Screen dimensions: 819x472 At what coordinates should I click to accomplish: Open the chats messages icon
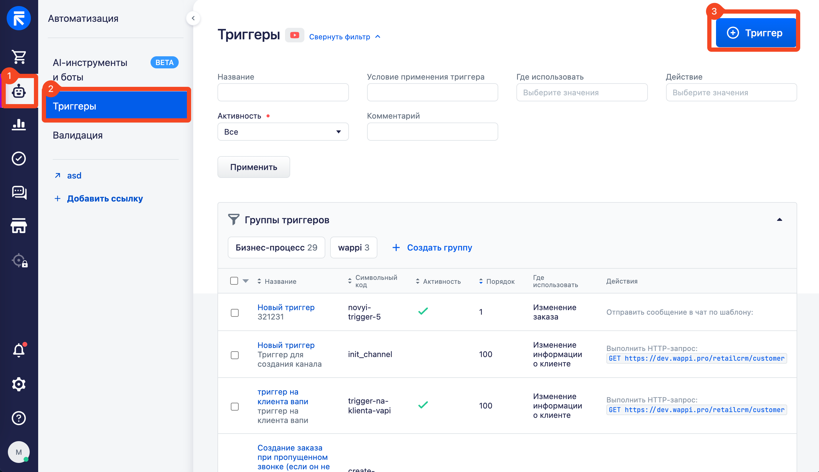(x=19, y=192)
